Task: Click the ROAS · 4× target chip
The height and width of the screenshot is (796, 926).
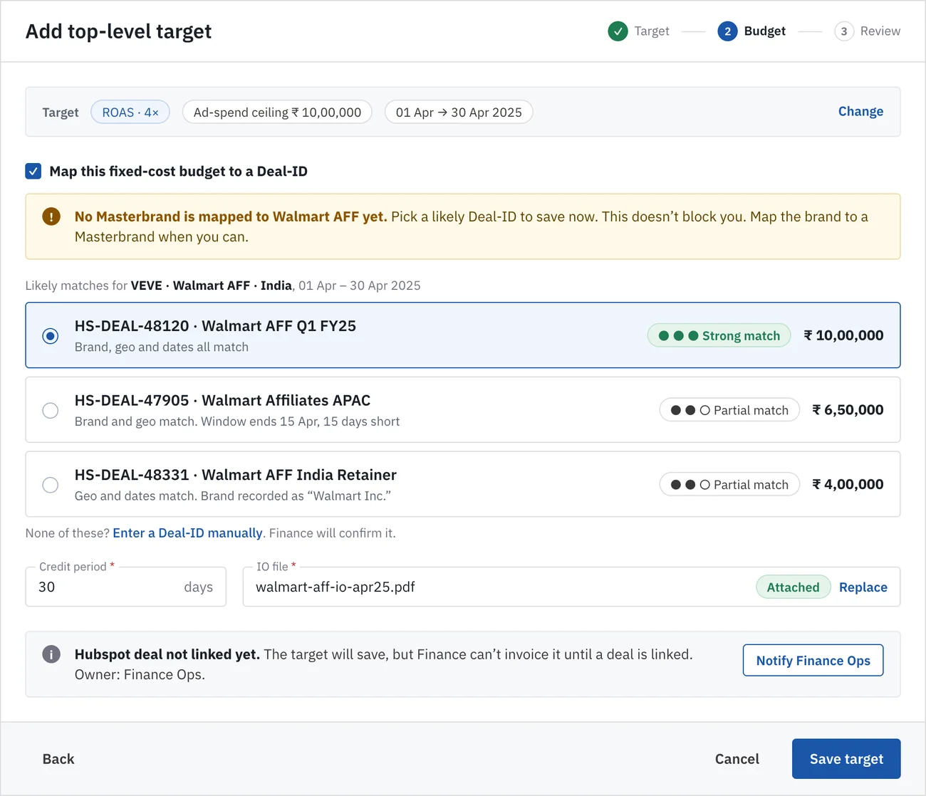Action: tap(130, 112)
